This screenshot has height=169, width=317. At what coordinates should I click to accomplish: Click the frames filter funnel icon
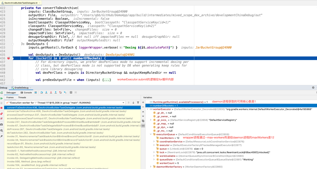pos(138,103)
